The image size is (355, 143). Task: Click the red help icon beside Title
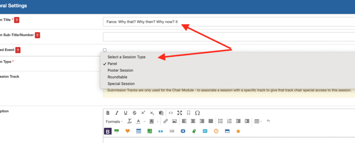click(x=17, y=20)
